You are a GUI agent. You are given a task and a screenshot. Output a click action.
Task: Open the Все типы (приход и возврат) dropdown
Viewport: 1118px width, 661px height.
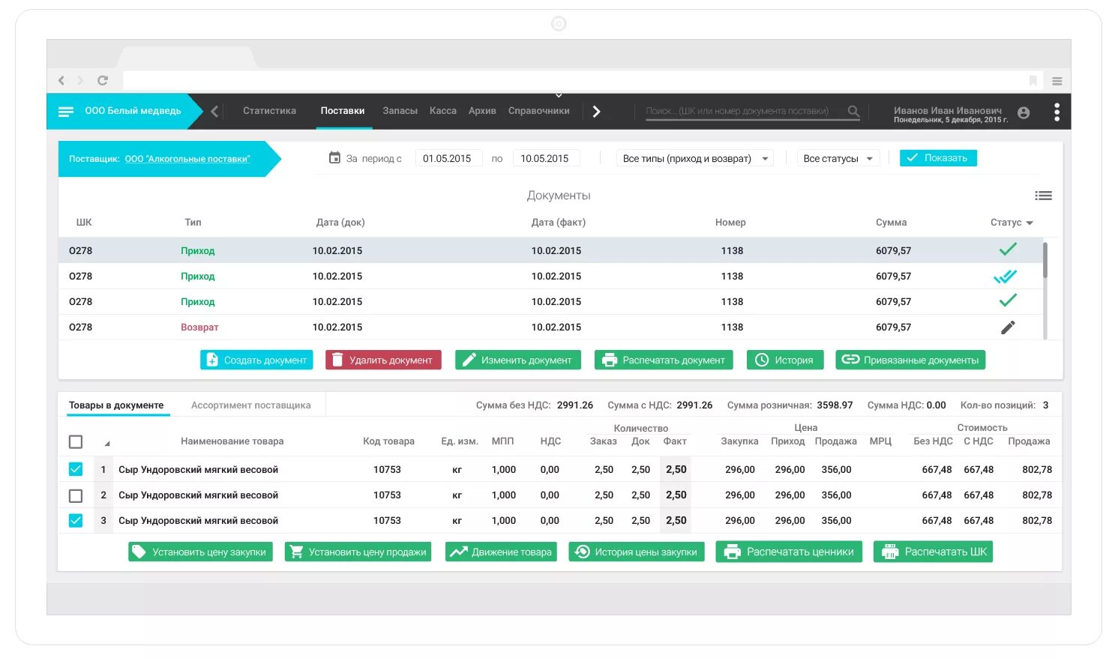695,158
